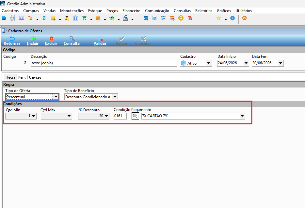Click the Consulta button
Screen dimensions: 305x208
click(72, 41)
